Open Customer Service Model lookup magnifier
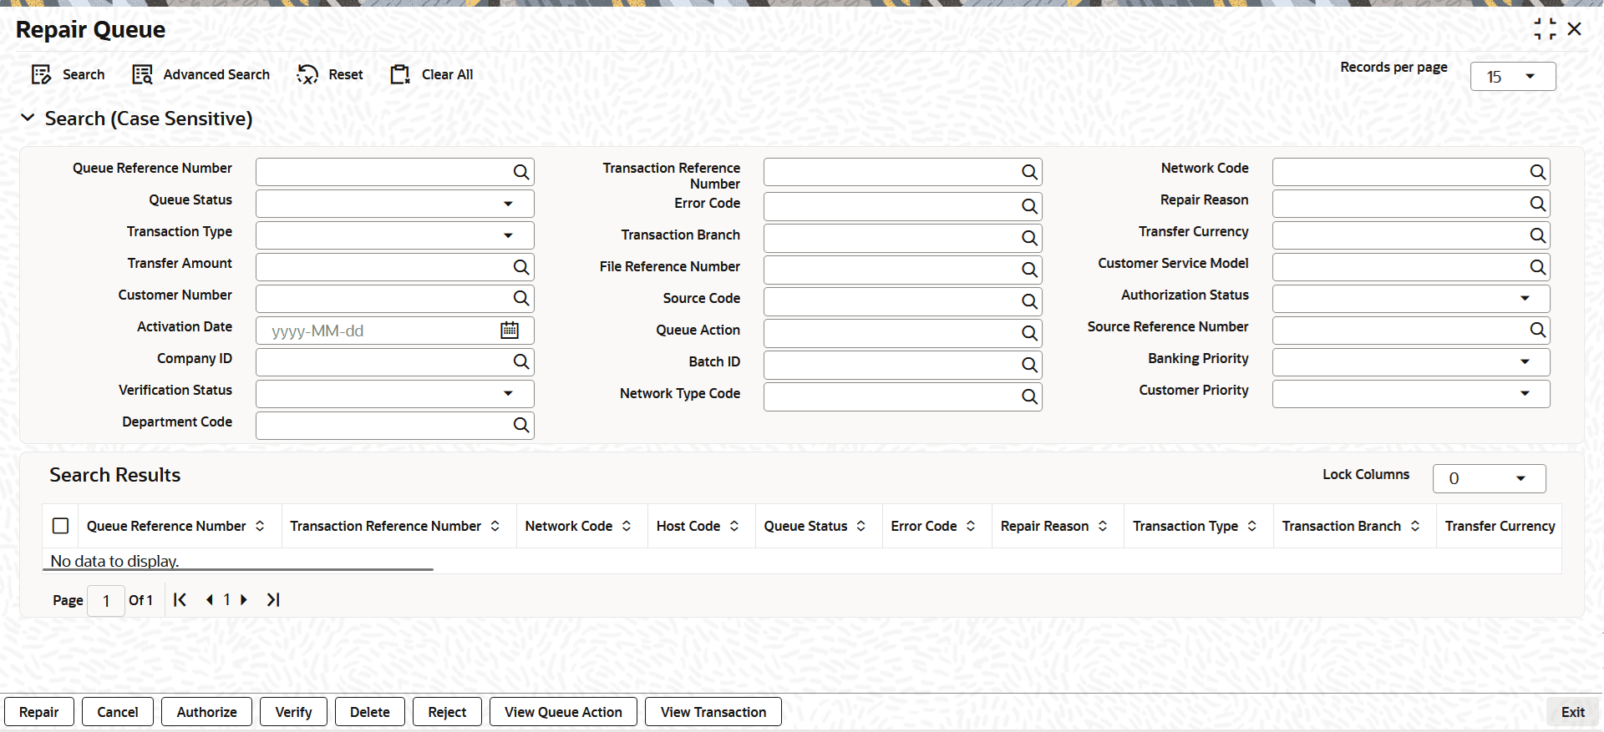Image resolution: width=1604 pixels, height=732 pixels. (1537, 267)
